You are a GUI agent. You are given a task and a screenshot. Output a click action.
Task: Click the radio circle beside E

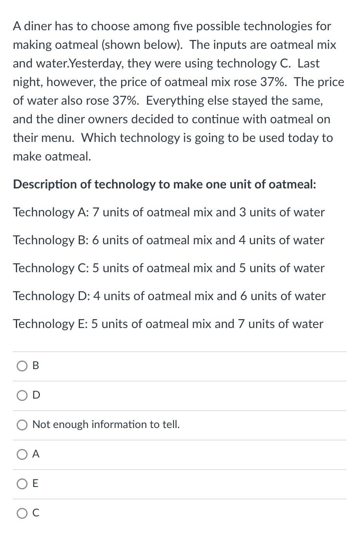click(x=22, y=484)
